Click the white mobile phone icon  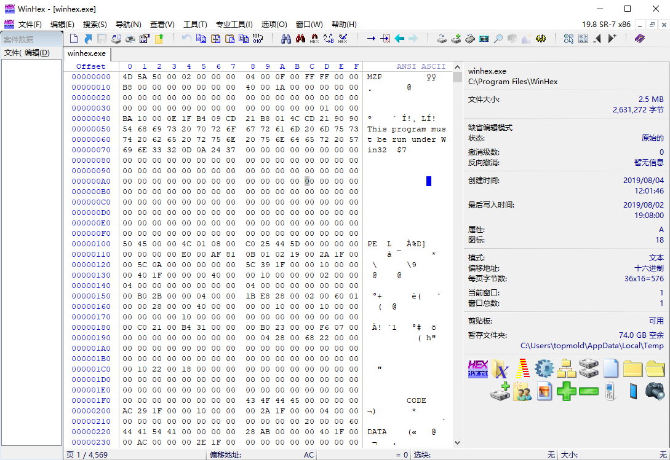click(610, 391)
